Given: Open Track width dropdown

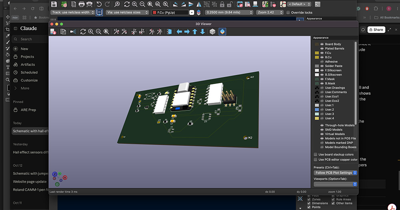Looking at the screenshot, I should coord(72,12).
